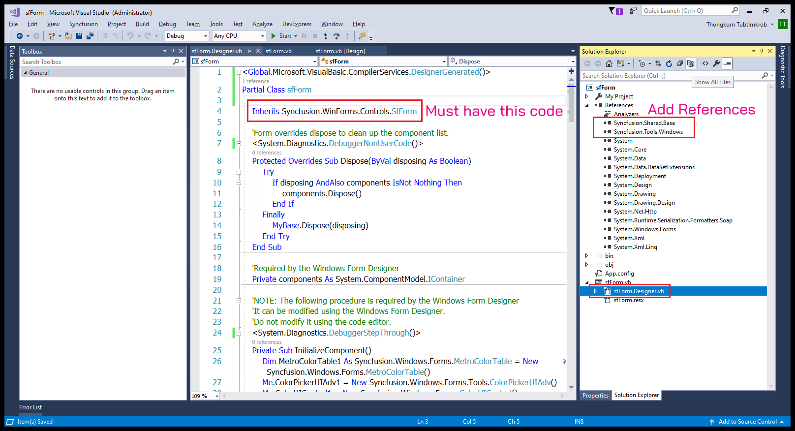Open the Syncfusion menu

tap(83, 24)
